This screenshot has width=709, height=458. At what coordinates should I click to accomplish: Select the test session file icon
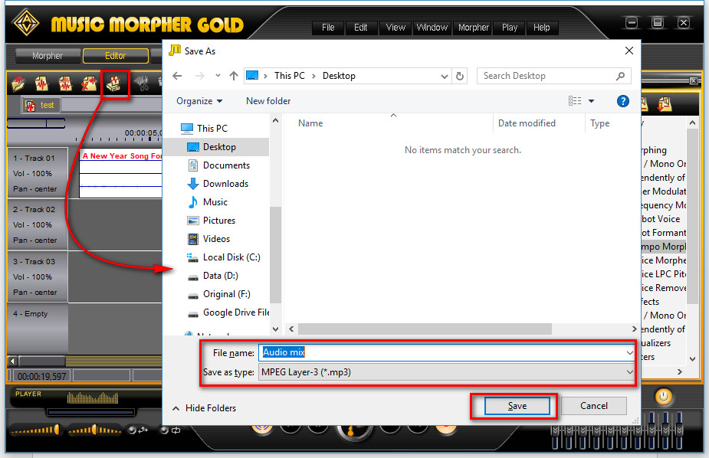coord(31,106)
